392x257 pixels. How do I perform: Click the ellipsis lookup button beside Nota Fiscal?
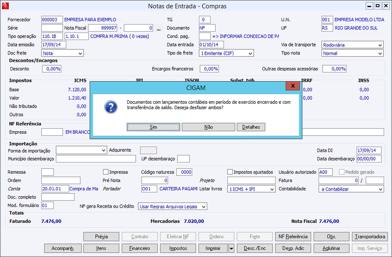point(158,28)
